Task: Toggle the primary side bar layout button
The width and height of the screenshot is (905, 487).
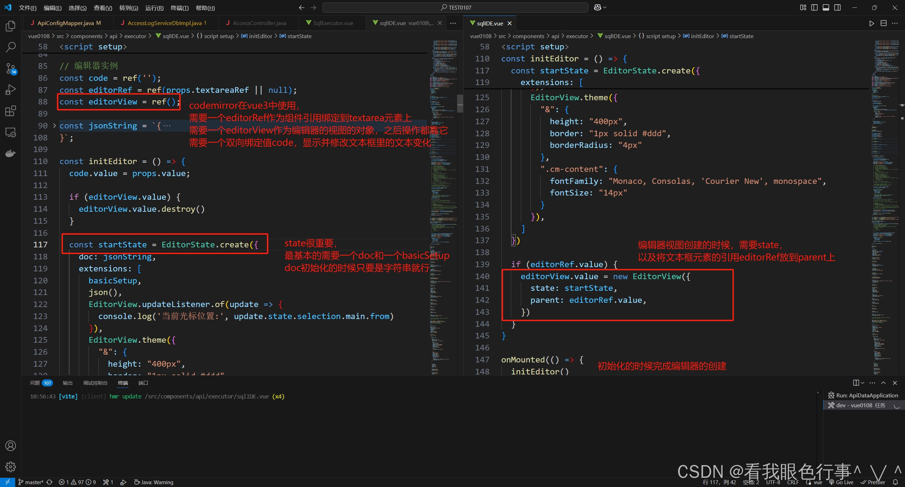Action: tap(814, 7)
